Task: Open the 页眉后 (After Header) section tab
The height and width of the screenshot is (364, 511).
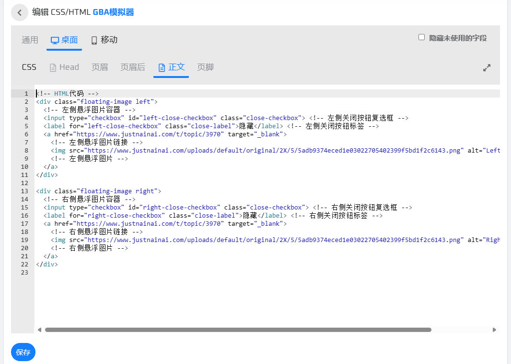Action: pyautogui.click(x=133, y=67)
